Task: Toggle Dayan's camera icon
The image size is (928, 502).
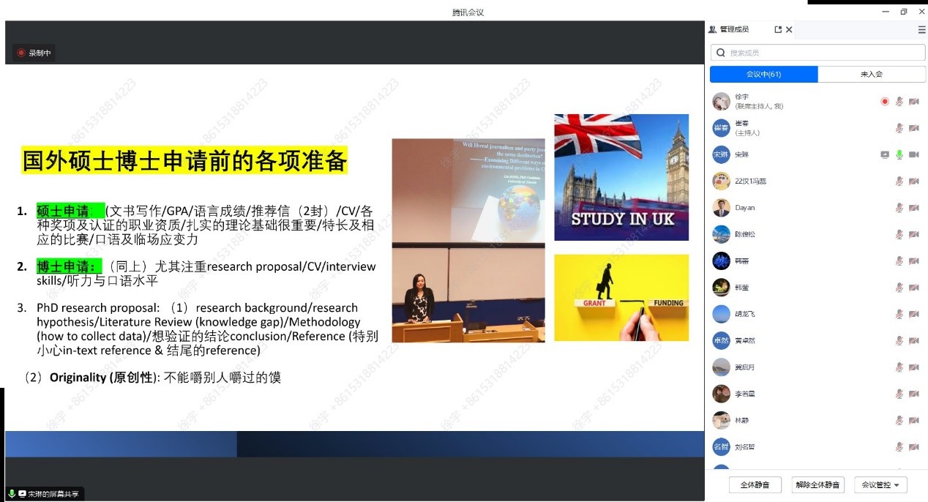Action: 913,208
